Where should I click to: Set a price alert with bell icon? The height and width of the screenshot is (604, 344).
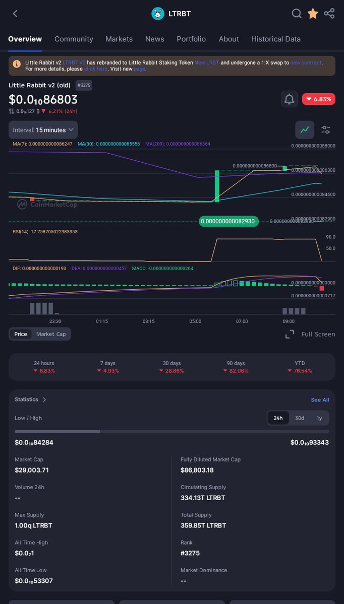pyautogui.click(x=289, y=99)
